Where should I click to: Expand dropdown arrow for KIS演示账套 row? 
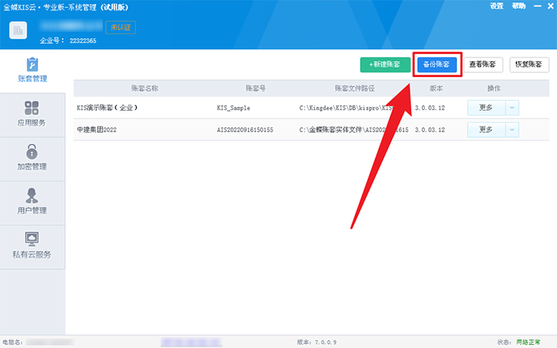click(x=512, y=107)
